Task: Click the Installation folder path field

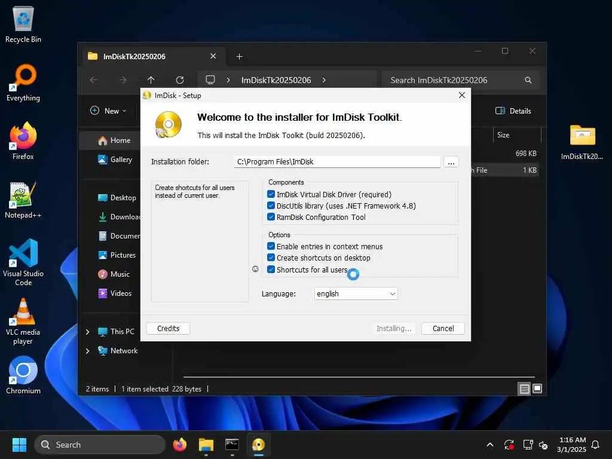Action: click(337, 161)
